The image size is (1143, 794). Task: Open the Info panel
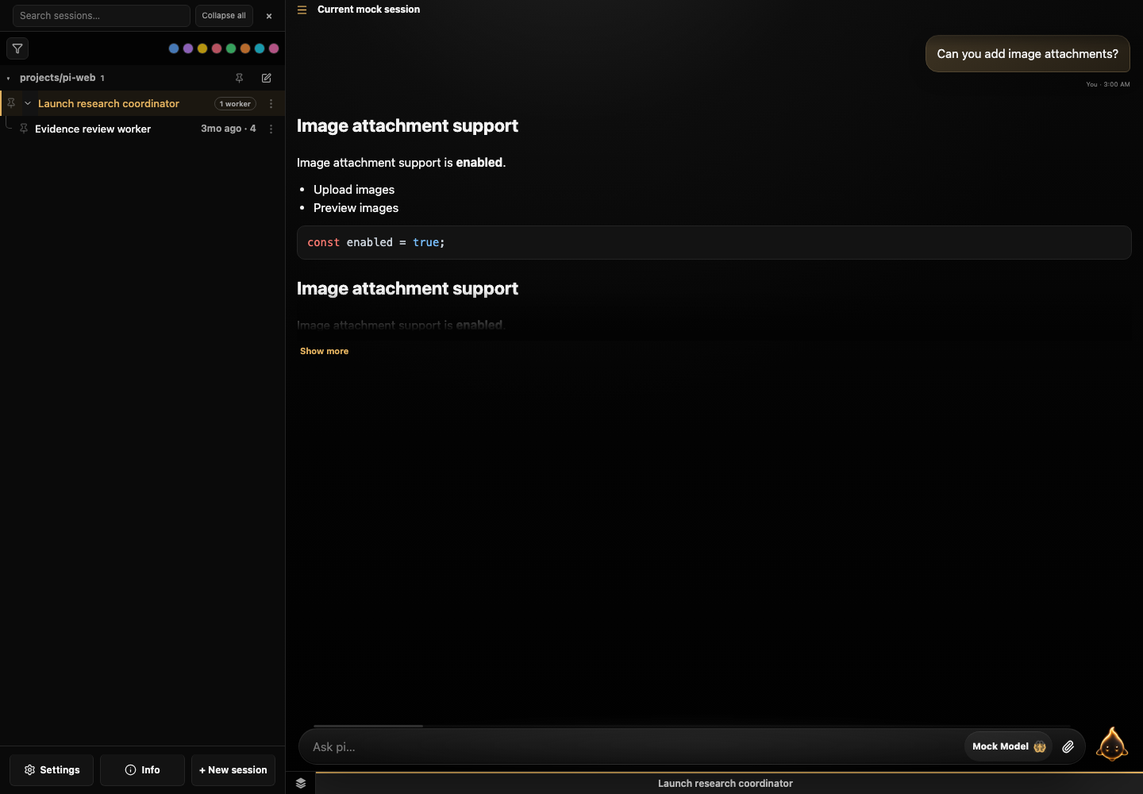click(143, 770)
